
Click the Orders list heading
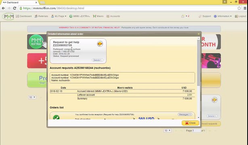[57, 108]
